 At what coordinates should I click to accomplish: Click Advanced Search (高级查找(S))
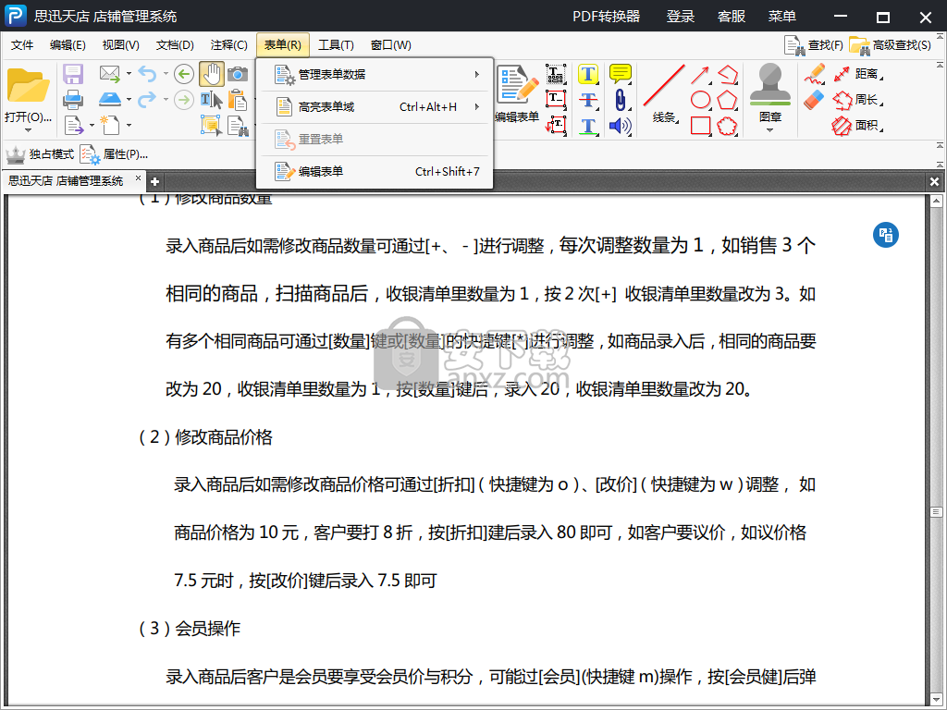coord(891,45)
